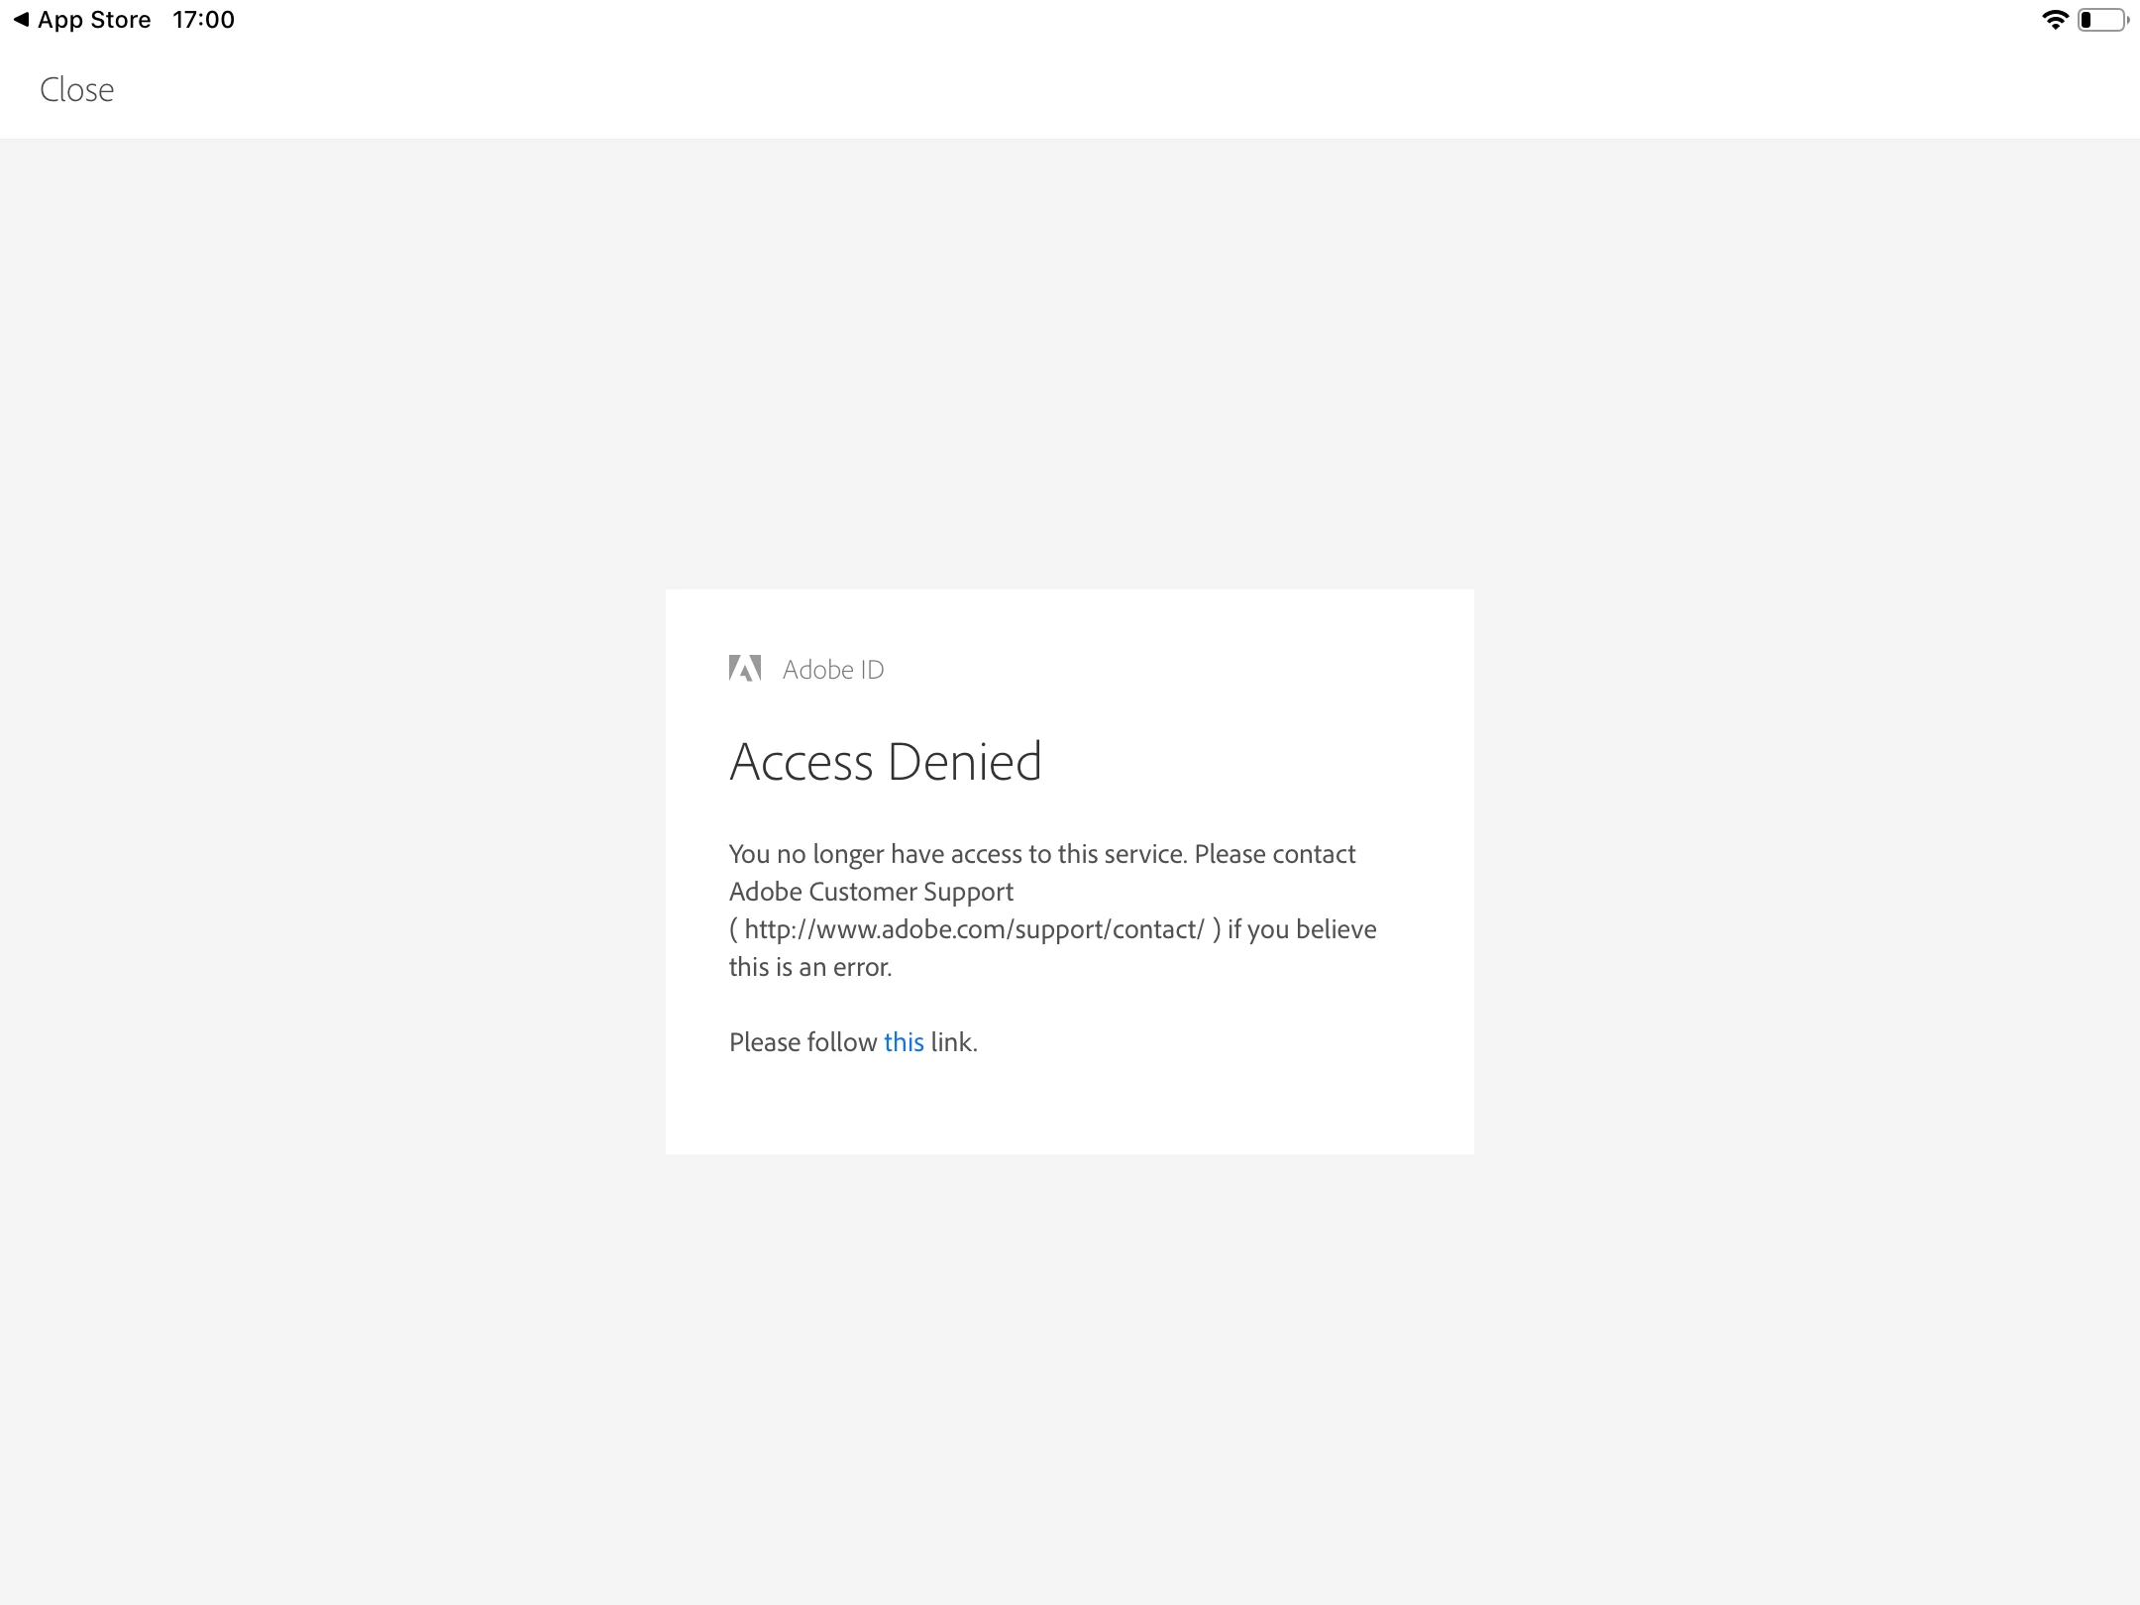Tap the word 'Access' in heading
Screen dimensions: 2140x1605
click(801, 762)
